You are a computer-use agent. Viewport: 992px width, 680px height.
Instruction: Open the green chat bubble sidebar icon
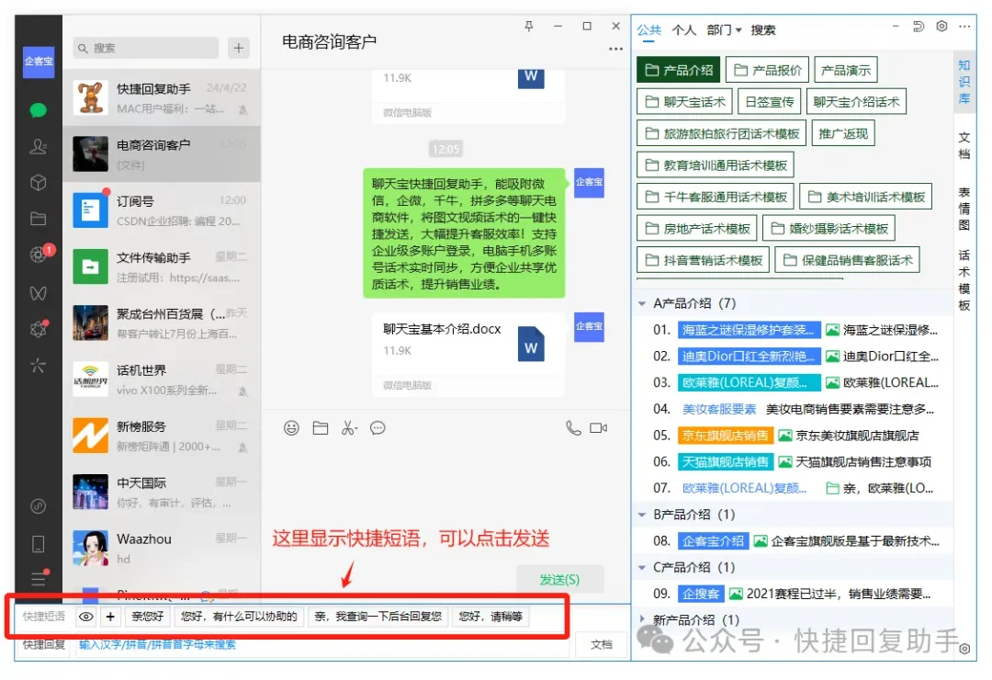(38, 110)
